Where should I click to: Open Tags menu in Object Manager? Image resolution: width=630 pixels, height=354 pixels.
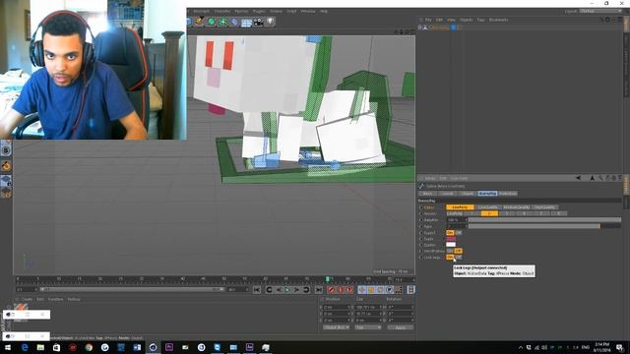click(x=480, y=20)
